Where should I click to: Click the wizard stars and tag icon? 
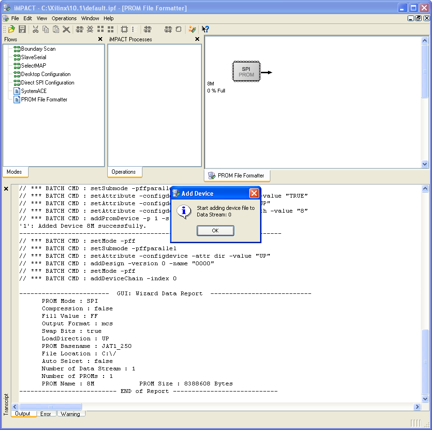tap(192, 29)
